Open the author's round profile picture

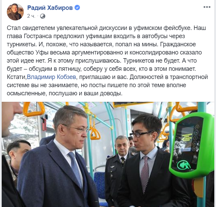pyautogui.click(x=15, y=12)
